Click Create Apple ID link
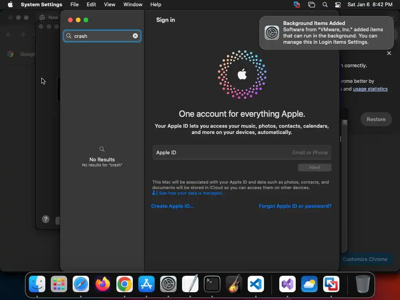400x300 pixels. click(172, 206)
